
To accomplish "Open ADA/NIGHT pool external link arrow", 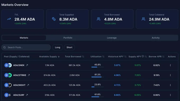I will point(28,85).
